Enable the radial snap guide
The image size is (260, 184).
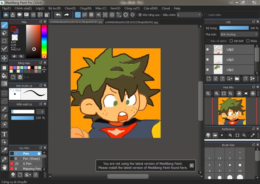tap(105, 15)
